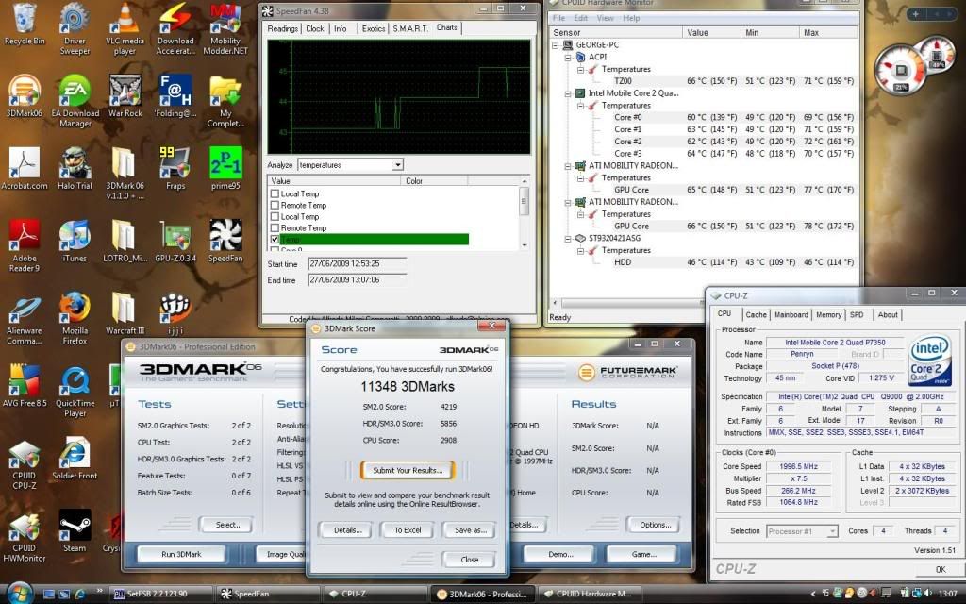This screenshot has height=604, width=966.
Task: Click the green Temp color bar
Action: pyautogui.click(x=374, y=239)
